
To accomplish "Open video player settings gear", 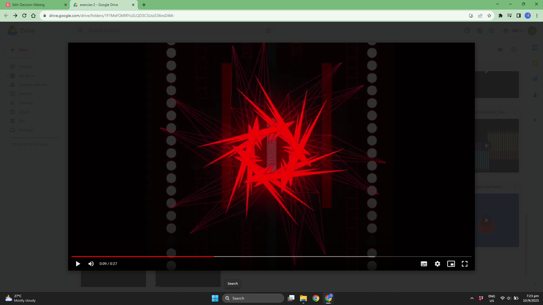I will [438, 264].
